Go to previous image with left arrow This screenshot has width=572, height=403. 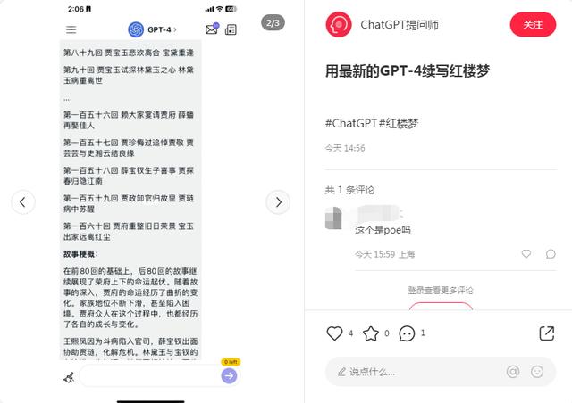coord(23,202)
